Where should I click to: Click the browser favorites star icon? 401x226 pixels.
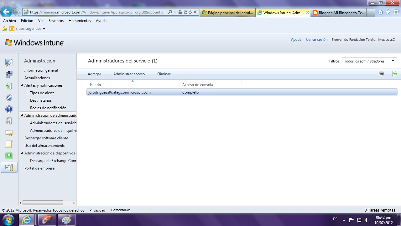click(x=388, y=12)
